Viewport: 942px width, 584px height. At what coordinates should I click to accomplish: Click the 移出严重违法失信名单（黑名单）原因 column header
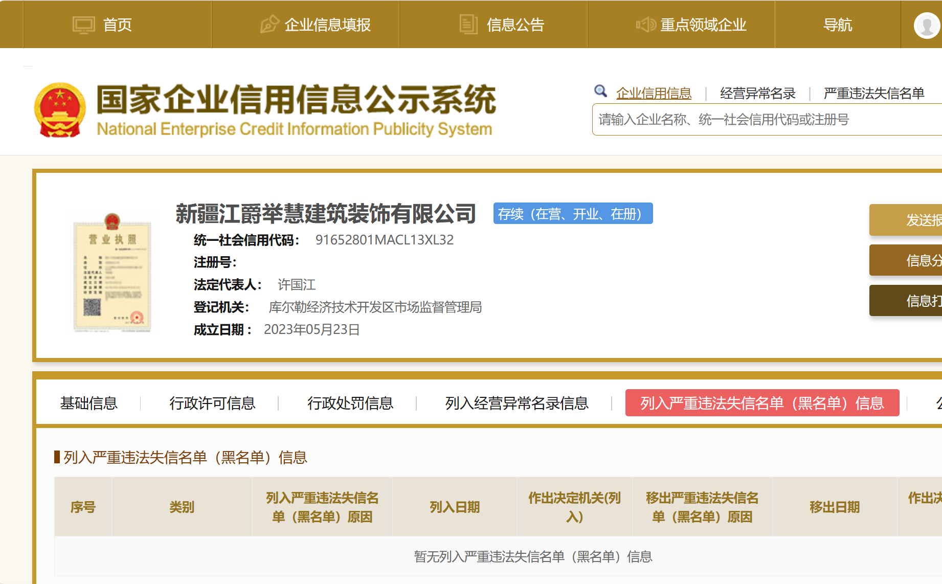pos(702,507)
